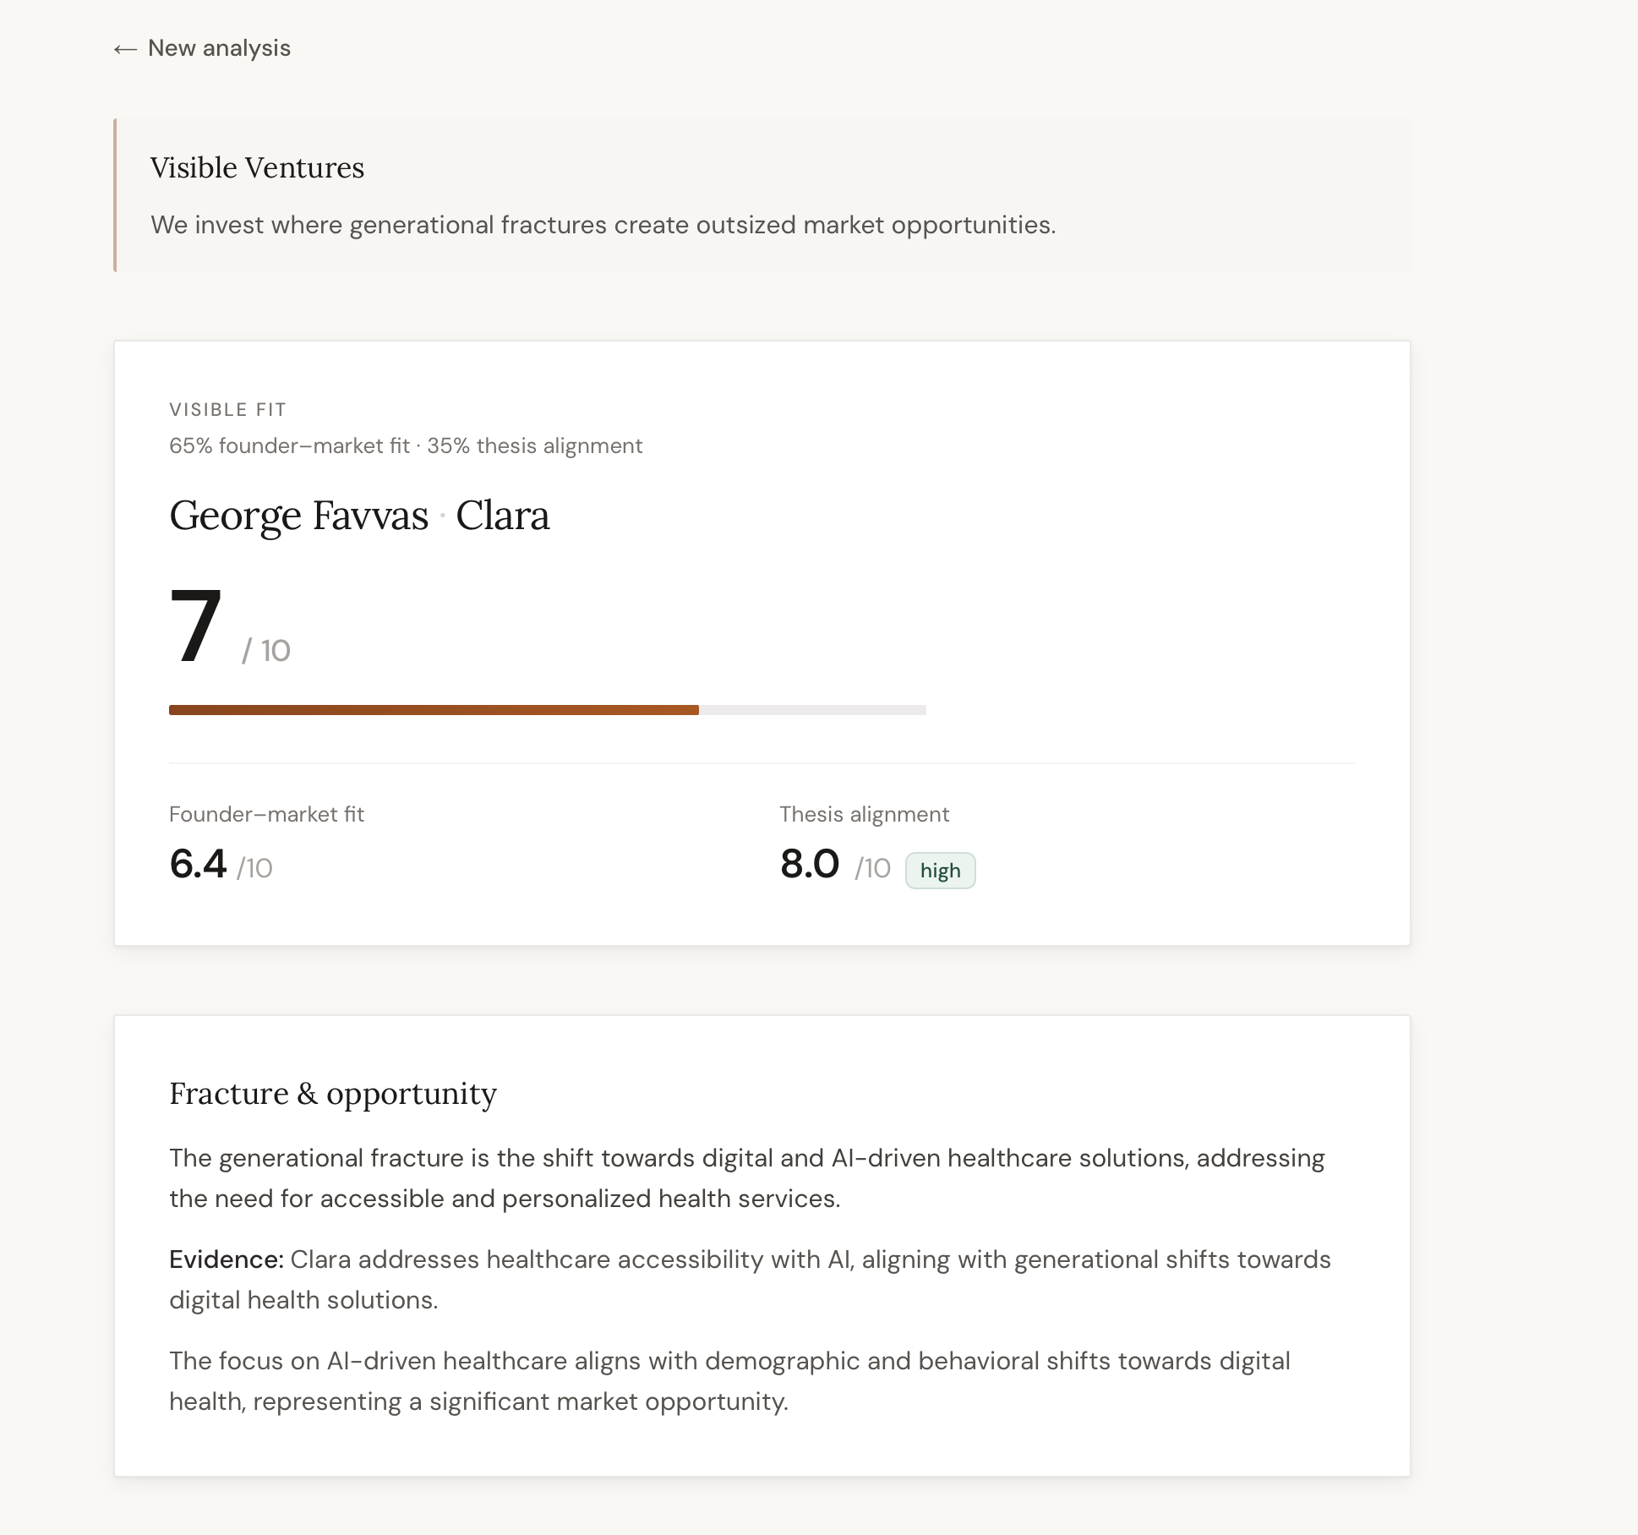Select the founder name George Favvas
Viewport: 1638px width, 1535px height.
click(299, 516)
